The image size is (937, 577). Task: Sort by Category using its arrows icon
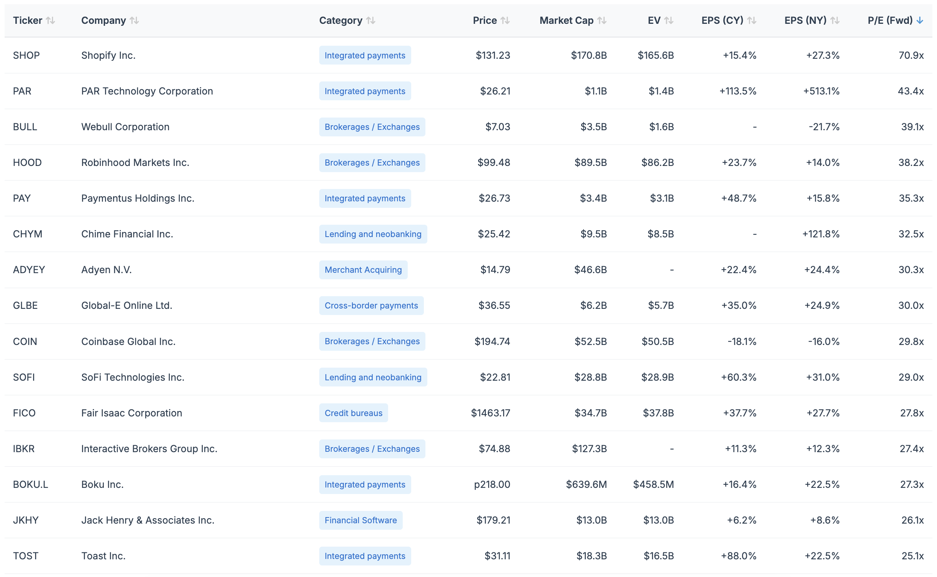click(371, 20)
